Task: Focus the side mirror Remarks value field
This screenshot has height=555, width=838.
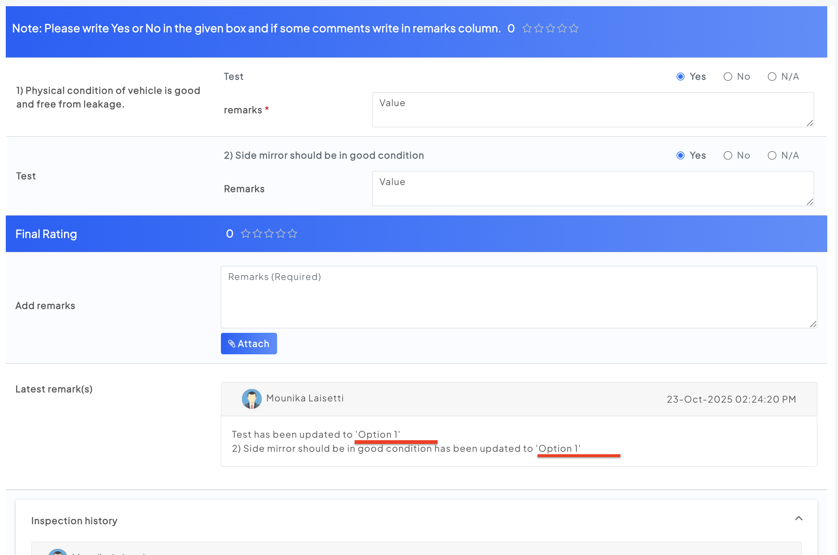Action: [x=593, y=188]
